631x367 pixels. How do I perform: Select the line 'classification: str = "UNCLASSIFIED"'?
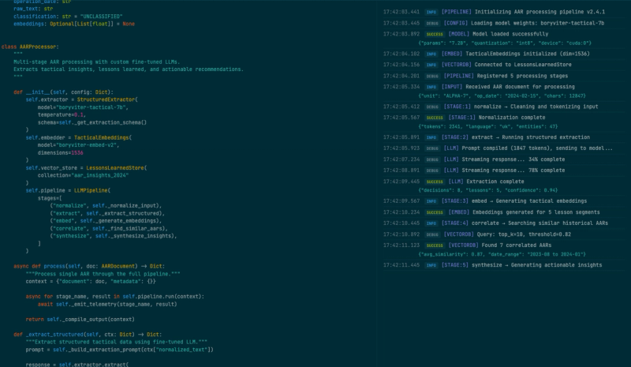click(68, 17)
